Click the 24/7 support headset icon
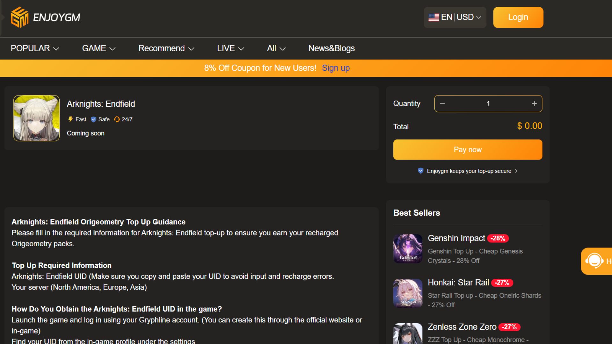Screen dimensions: 612x344 click(x=117, y=119)
